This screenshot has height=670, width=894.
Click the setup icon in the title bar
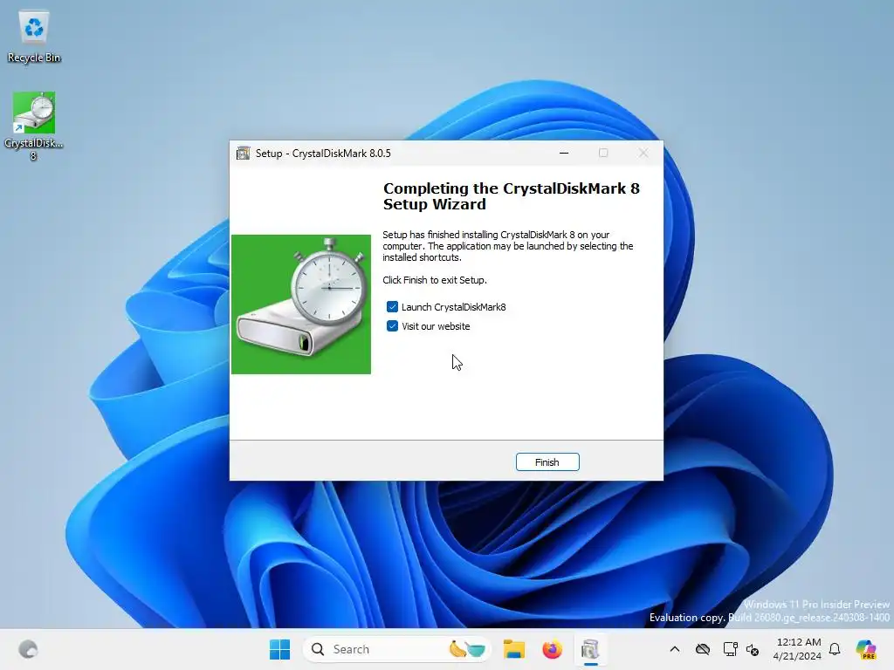[244, 154]
